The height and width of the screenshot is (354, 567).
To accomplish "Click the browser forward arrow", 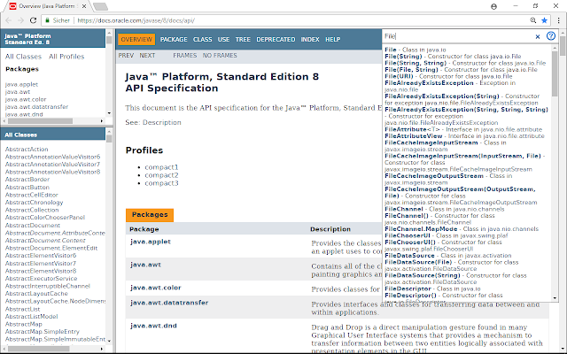I will 20,20.
